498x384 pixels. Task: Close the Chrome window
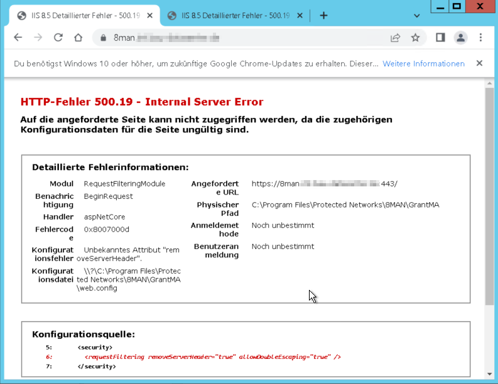pos(480,6)
